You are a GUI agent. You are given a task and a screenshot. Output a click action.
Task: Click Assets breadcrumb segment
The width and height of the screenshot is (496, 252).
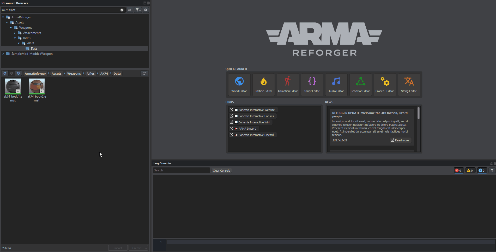[57, 74]
